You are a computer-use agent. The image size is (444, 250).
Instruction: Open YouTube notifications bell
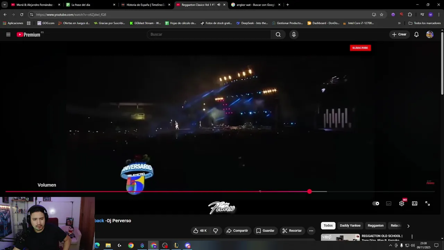[x=417, y=34]
